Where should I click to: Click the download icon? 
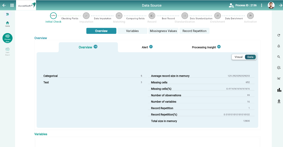[279, 101]
